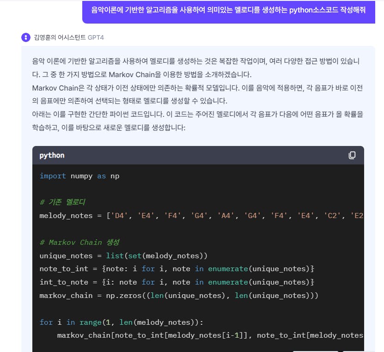Click the 'GPT4' model label

pyautogui.click(x=96, y=37)
